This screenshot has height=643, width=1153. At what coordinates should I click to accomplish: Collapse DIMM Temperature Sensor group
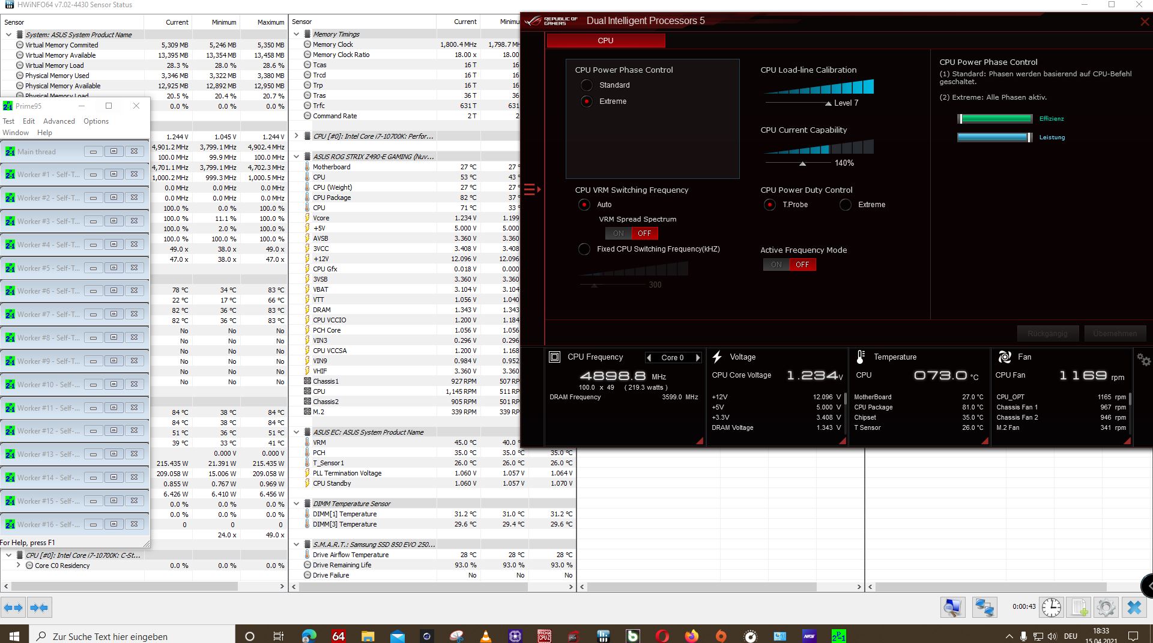296,504
